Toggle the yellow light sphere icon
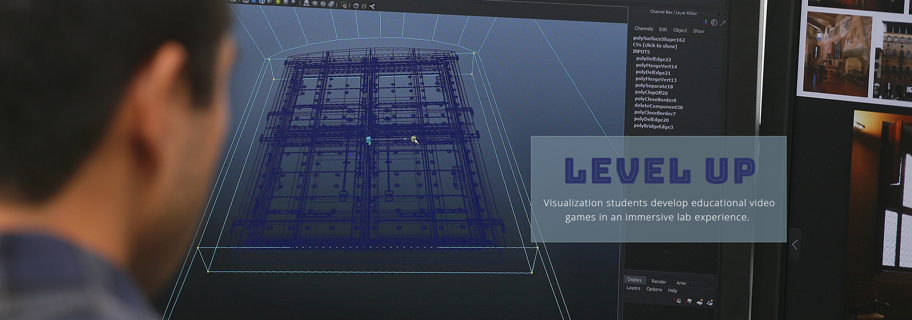The image size is (912, 320). click(278, 2)
